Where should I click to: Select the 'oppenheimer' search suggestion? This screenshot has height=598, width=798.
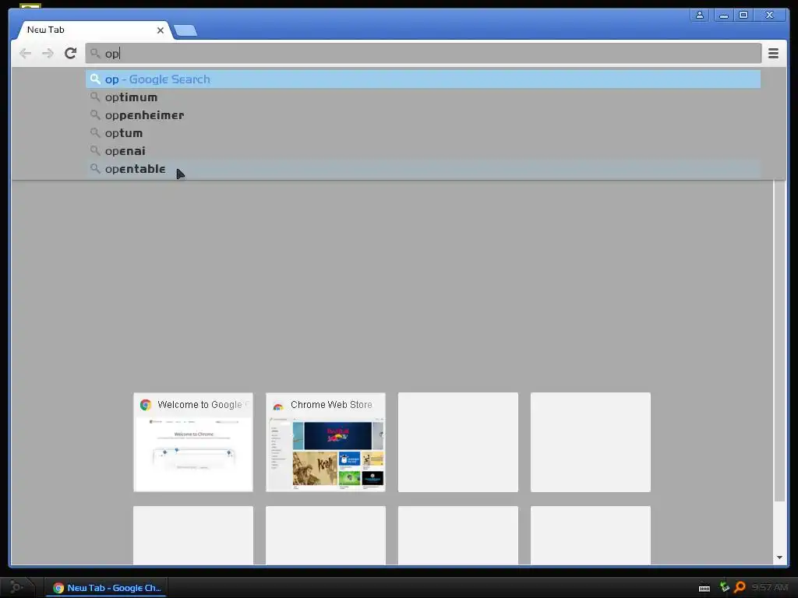pos(423,115)
